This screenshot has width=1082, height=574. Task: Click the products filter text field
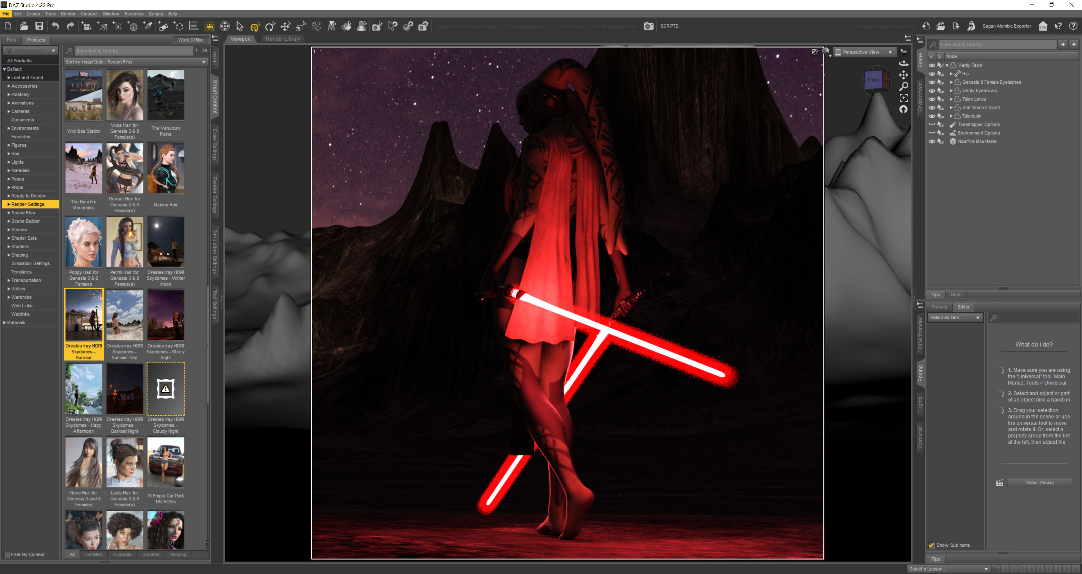(x=134, y=51)
